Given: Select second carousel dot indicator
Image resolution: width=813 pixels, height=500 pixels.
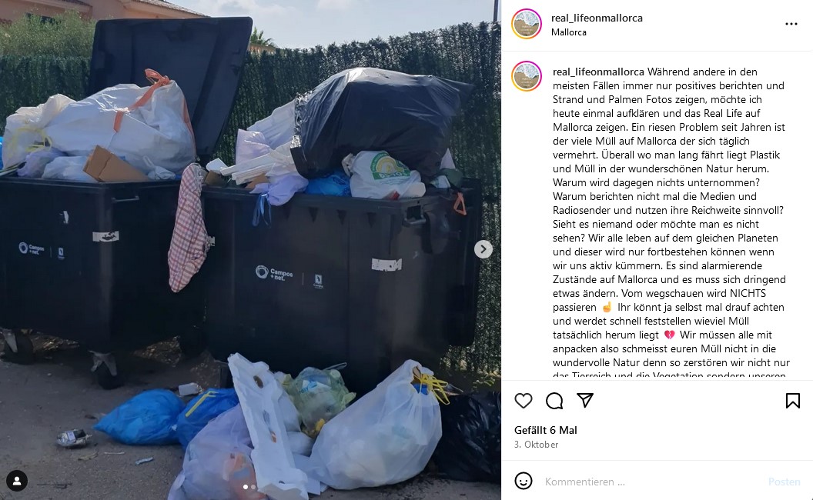Looking at the screenshot, I should tap(253, 487).
